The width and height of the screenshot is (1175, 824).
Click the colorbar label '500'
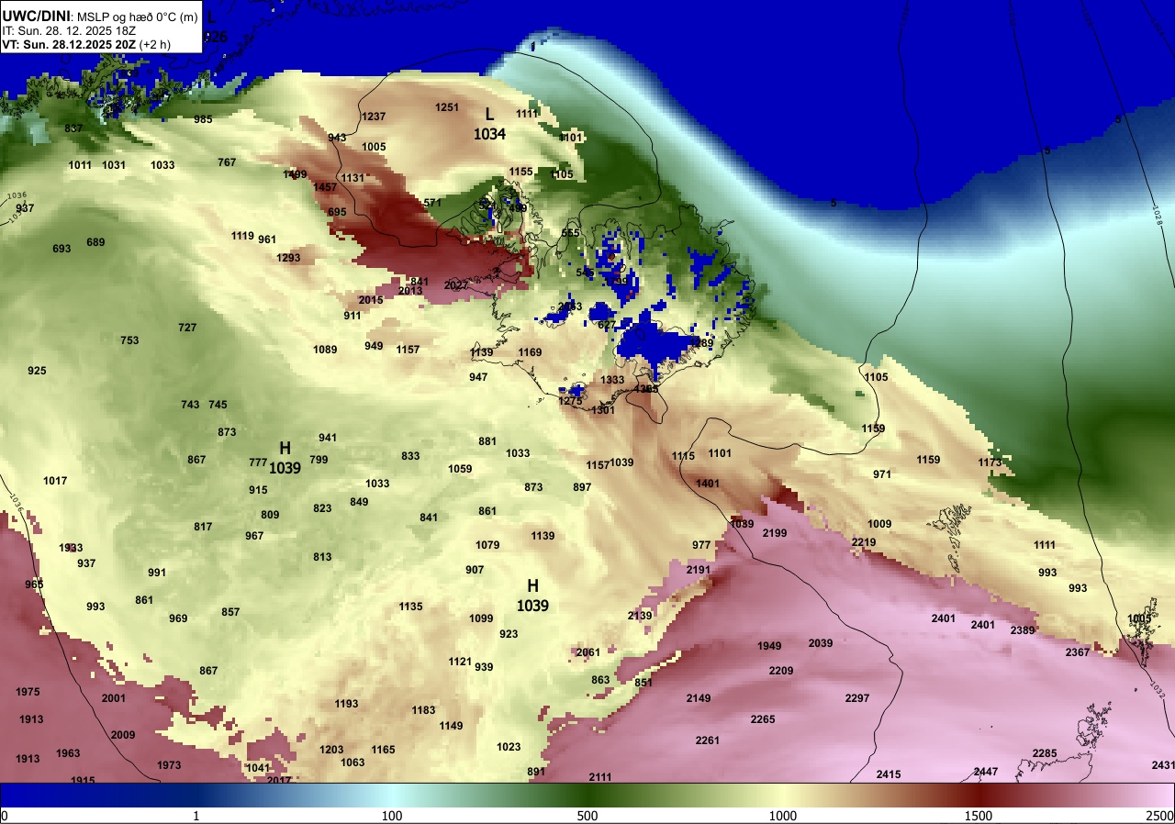(x=587, y=816)
